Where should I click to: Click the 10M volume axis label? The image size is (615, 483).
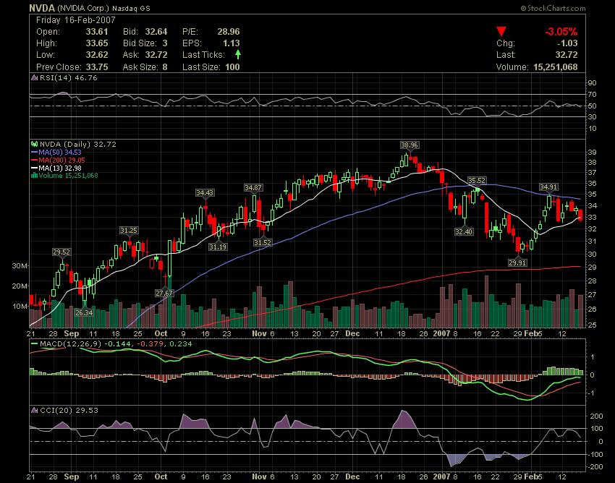coord(20,306)
